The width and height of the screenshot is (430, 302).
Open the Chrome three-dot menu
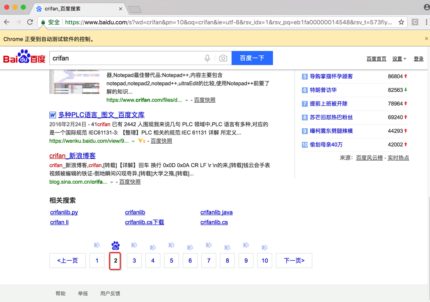click(426, 22)
